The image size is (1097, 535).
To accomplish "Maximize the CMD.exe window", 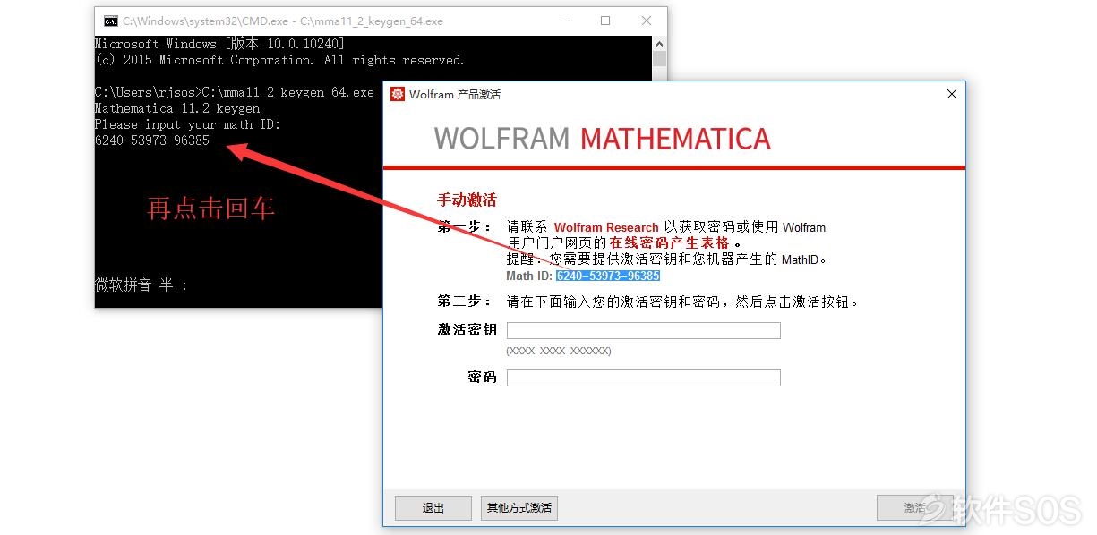I will pyautogui.click(x=605, y=21).
